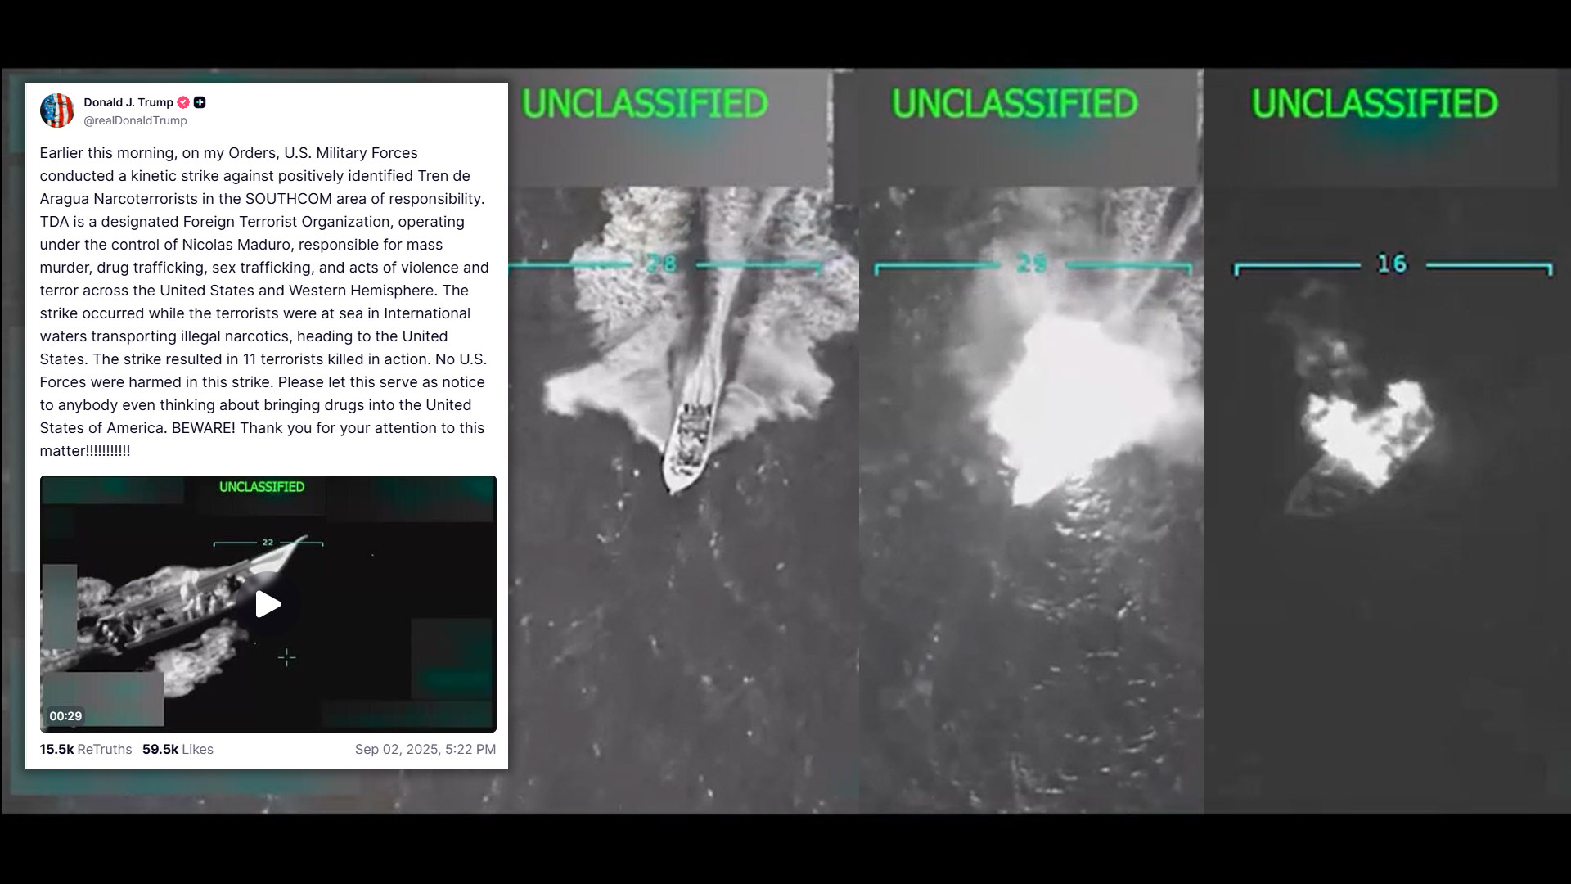The image size is (1571, 884).
Task: Click the Donald J. Trump display name
Action: (x=128, y=102)
